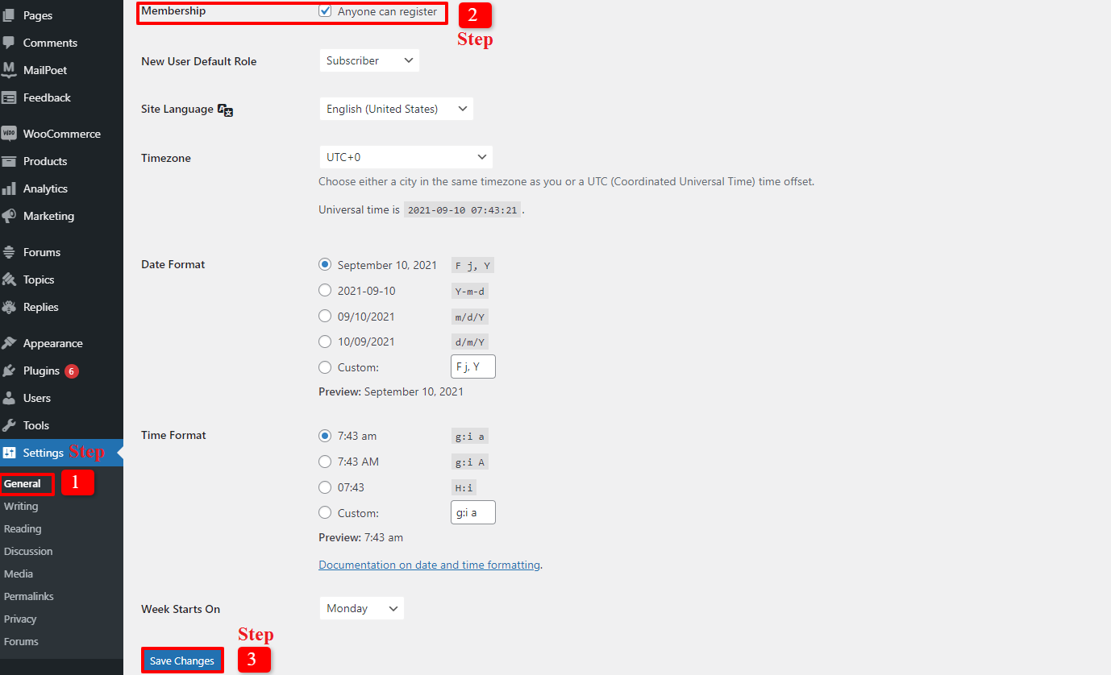Click the Pages sidebar icon
This screenshot has width=1111, height=675.
(9, 15)
